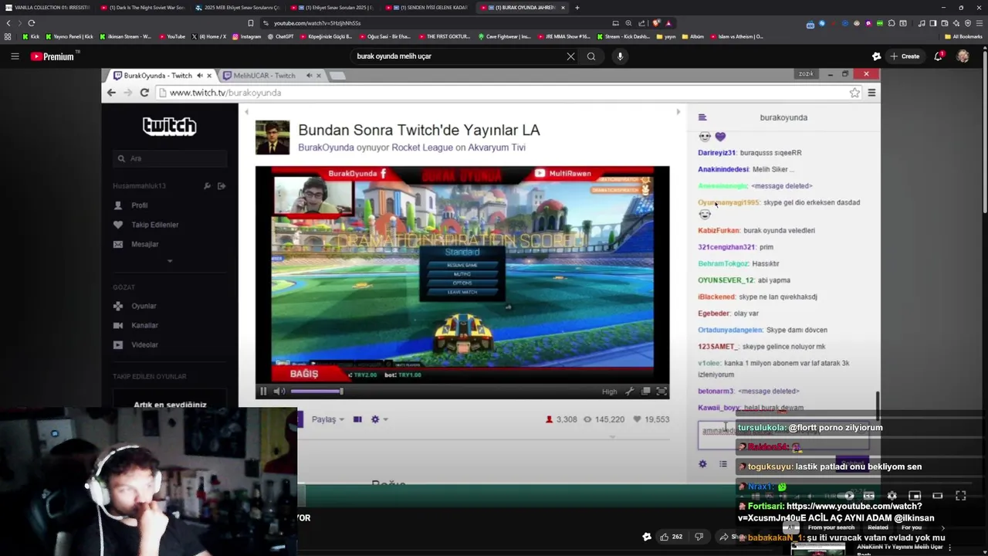
Task: Open YouTube player settings gear
Action: tap(892, 496)
